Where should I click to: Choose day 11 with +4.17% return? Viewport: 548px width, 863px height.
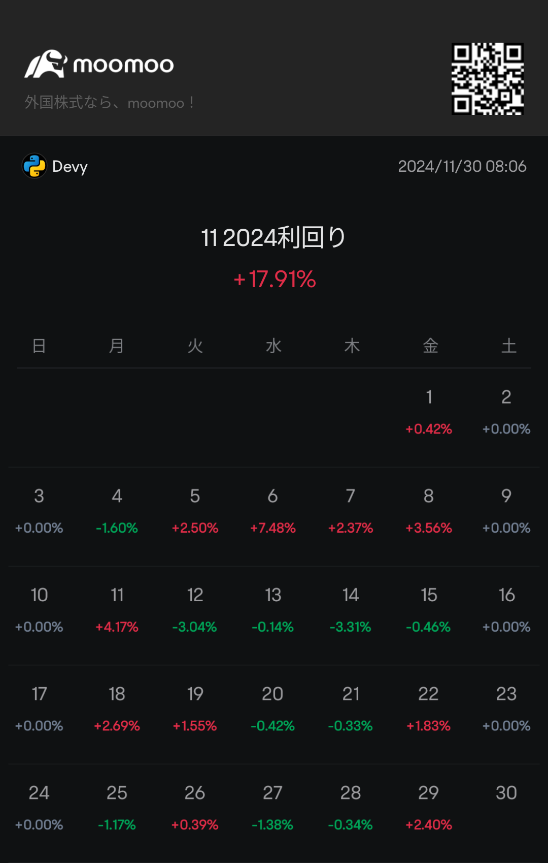(117, 610)
